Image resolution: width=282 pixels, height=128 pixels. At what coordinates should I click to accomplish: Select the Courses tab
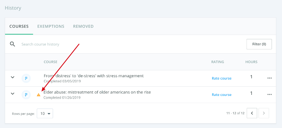(19, 26)
